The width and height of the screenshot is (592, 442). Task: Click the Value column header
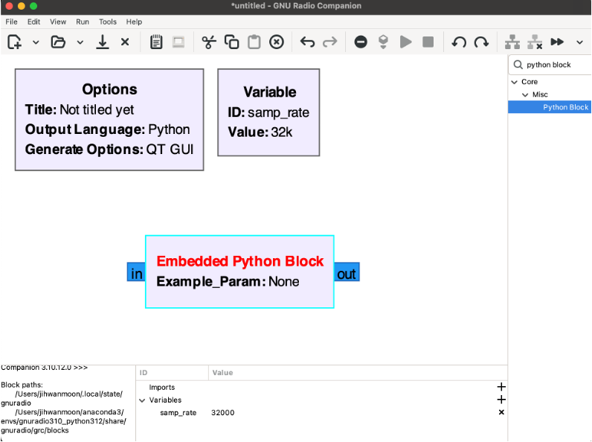click(358, 373)
